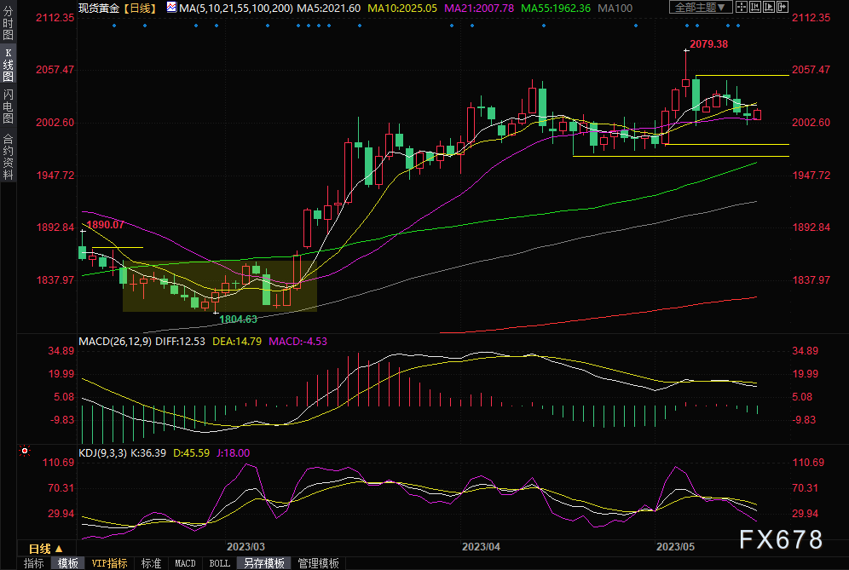
Task: Click the MA100 label
Action: click(x=615, y=9)
